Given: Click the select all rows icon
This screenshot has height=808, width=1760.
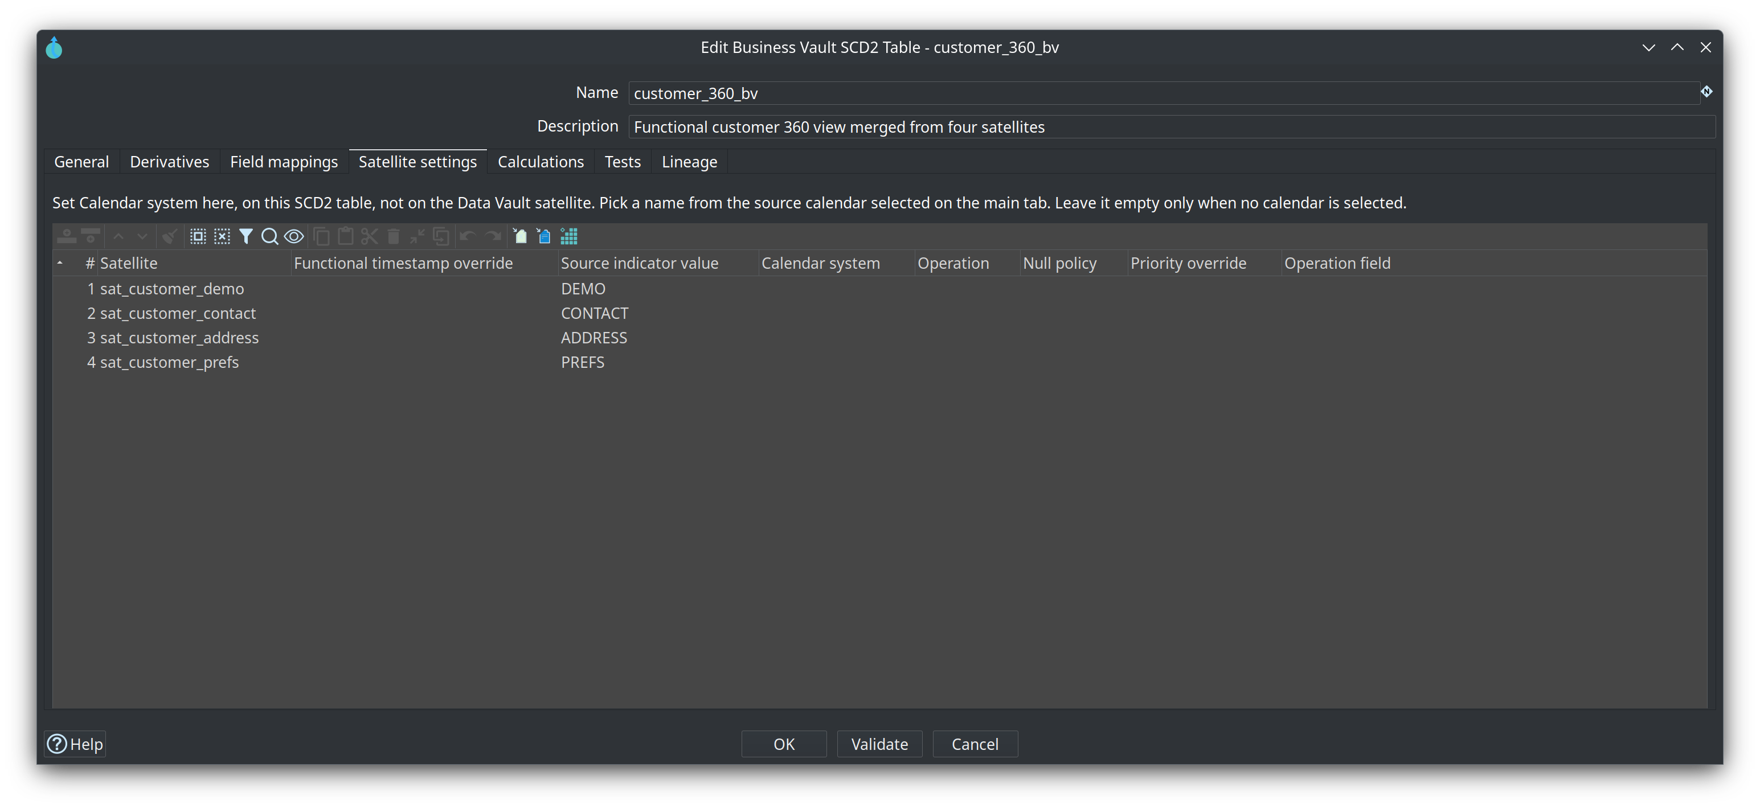Looking at the screenshot, I should click(198, 236).
